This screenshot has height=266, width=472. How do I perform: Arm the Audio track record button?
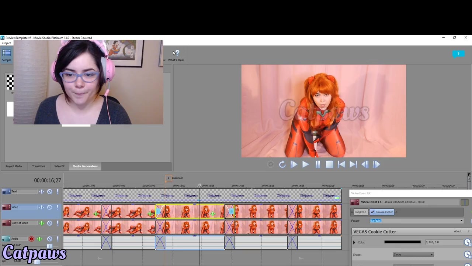tap(31, 239)
